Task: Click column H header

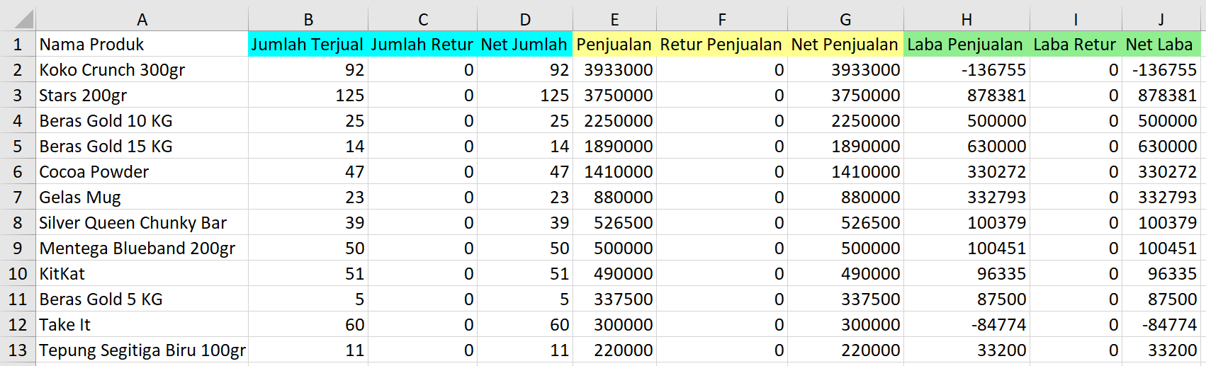Action: [966, 19]
